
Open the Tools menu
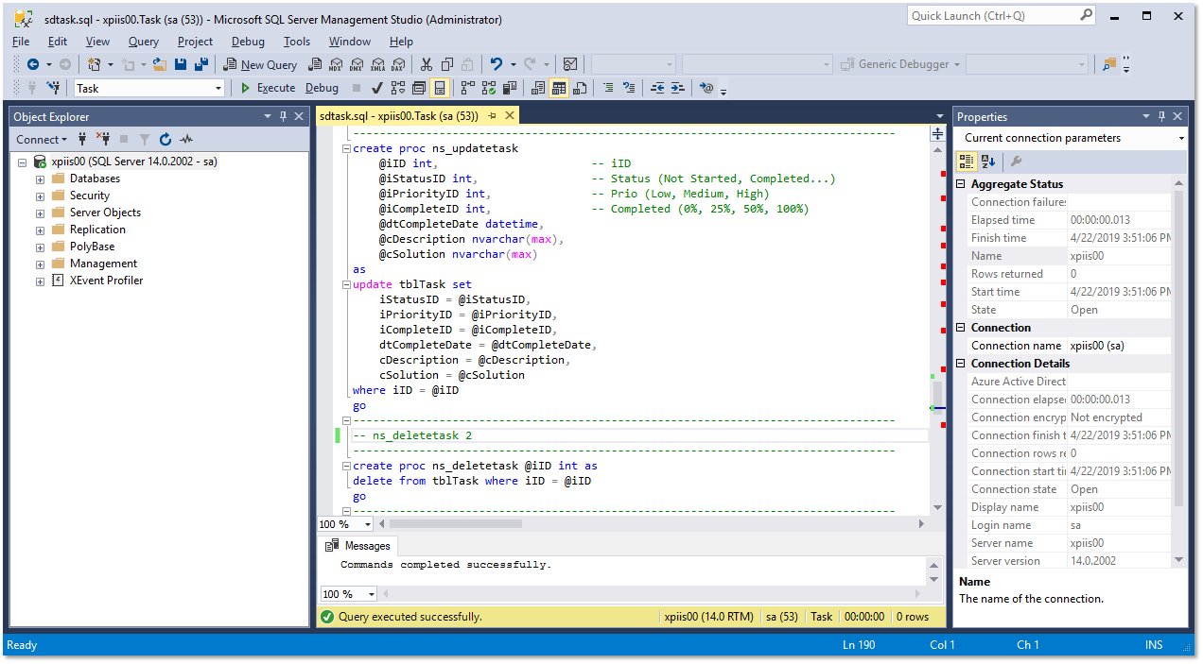(297, 42)
